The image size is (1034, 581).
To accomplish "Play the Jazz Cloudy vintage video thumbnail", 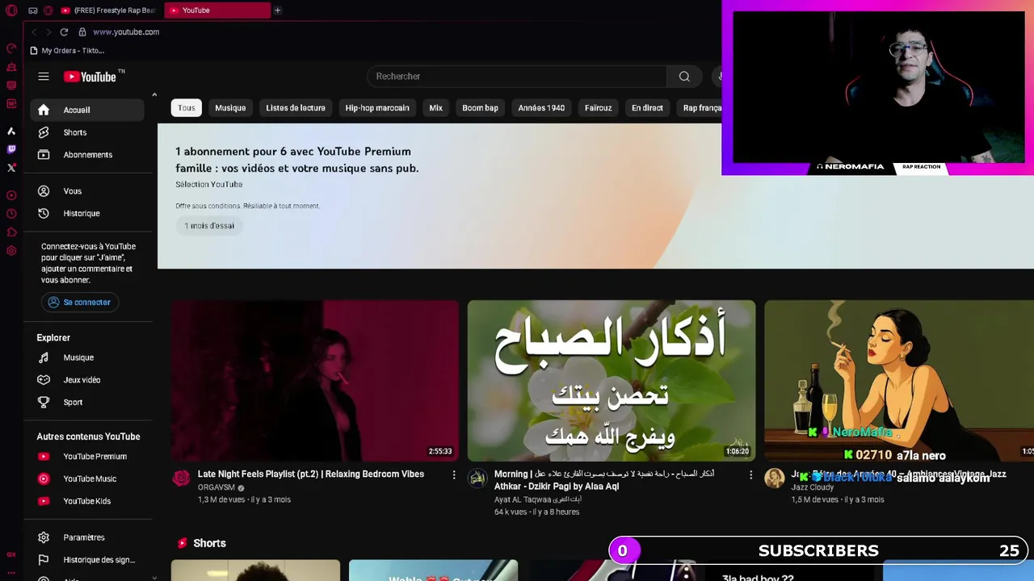I will coord(899,381).
